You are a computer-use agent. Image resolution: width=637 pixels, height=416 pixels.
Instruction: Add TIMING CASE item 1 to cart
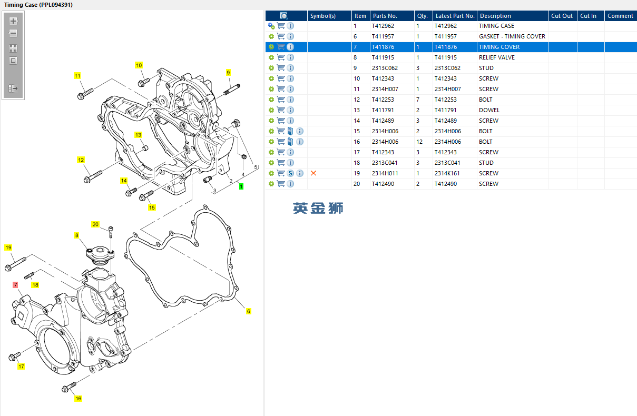[281, 26]
